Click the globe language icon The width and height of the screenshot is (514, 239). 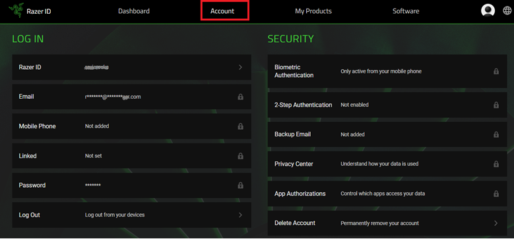coord(507,11)
